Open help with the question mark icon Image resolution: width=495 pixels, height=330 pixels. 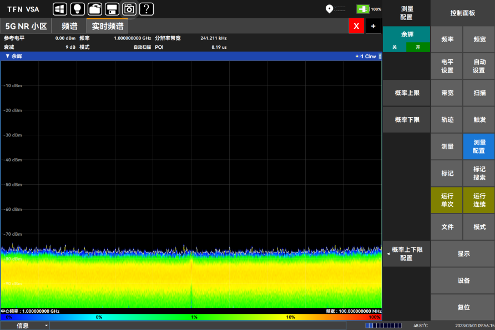(147, 9)
